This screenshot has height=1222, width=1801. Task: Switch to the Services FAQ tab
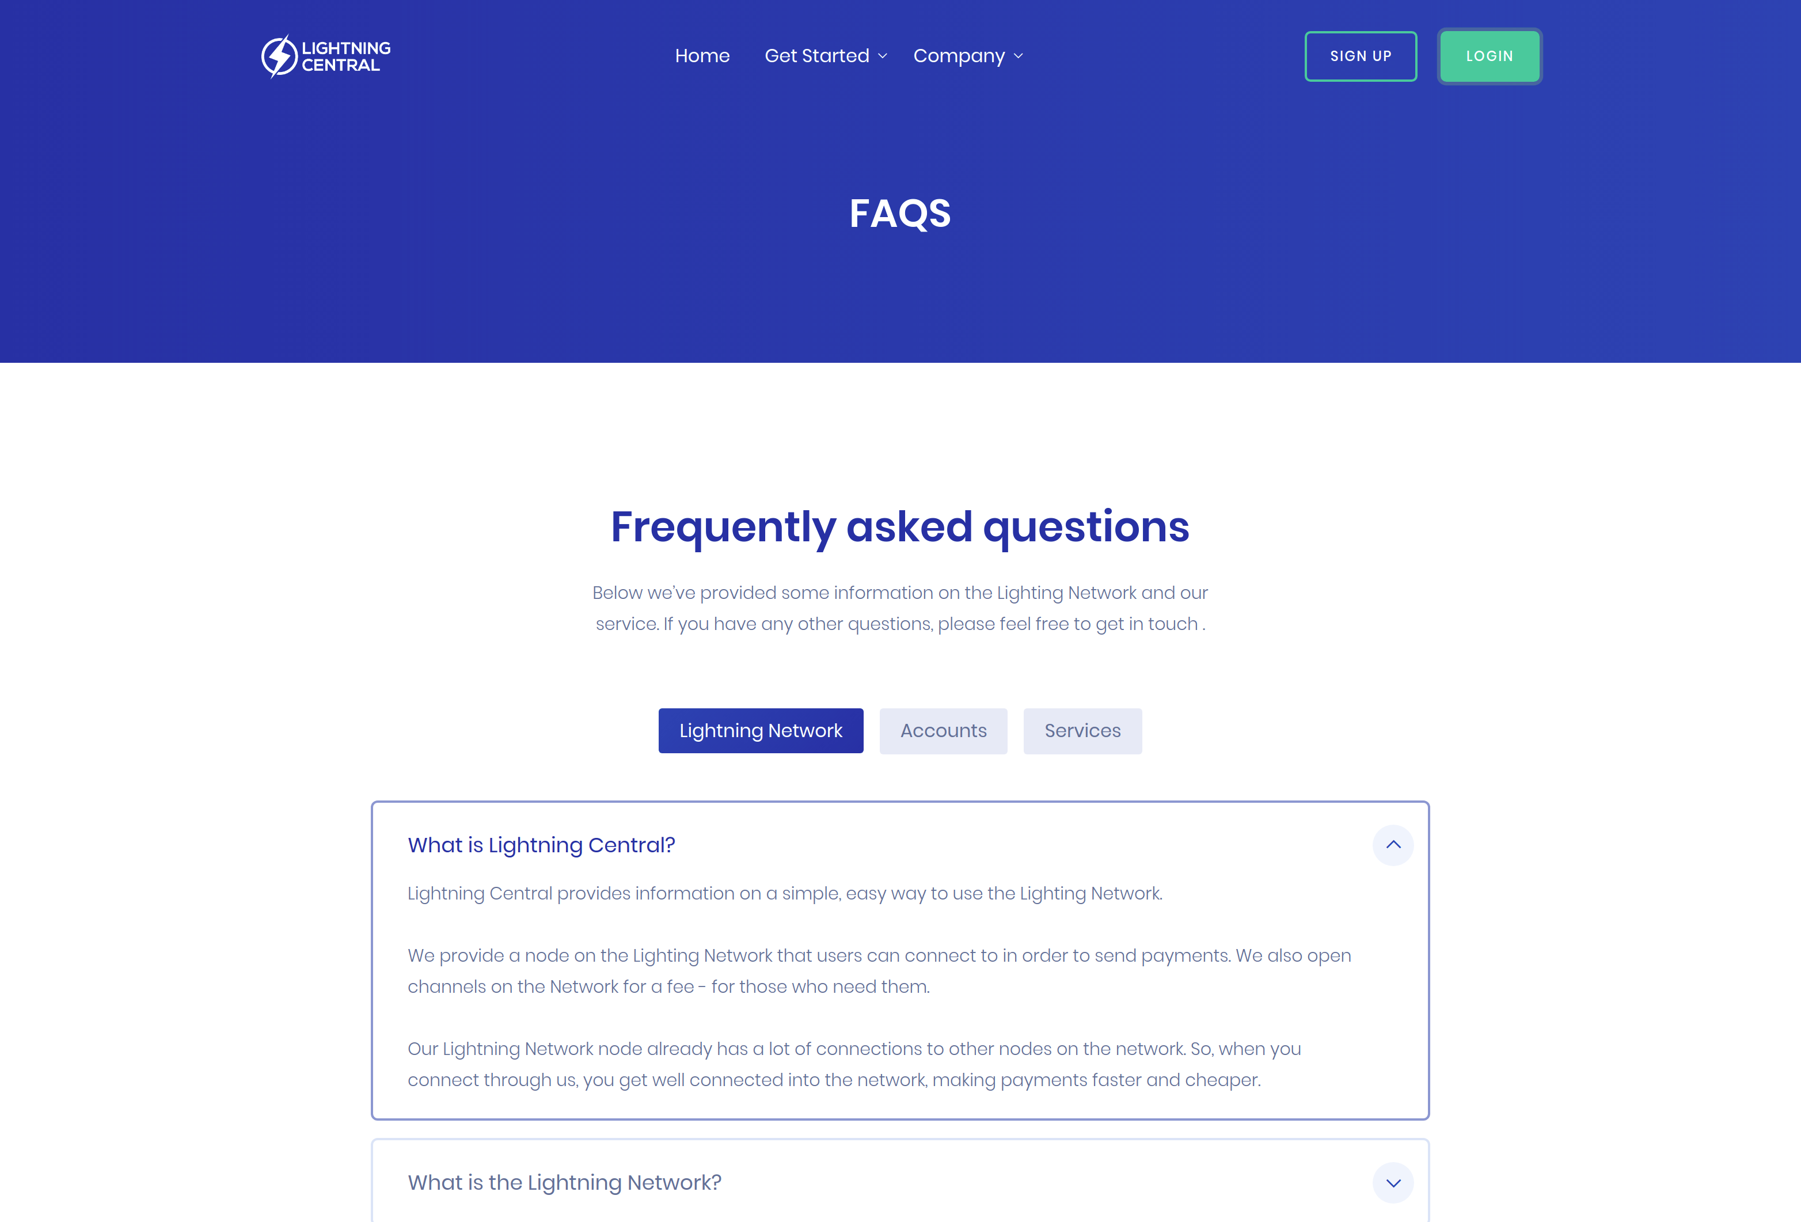[x=1082, y=730]
